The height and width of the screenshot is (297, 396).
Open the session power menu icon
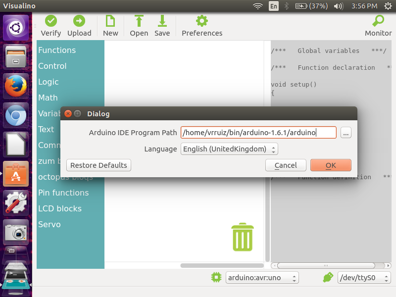click(388, 6)
